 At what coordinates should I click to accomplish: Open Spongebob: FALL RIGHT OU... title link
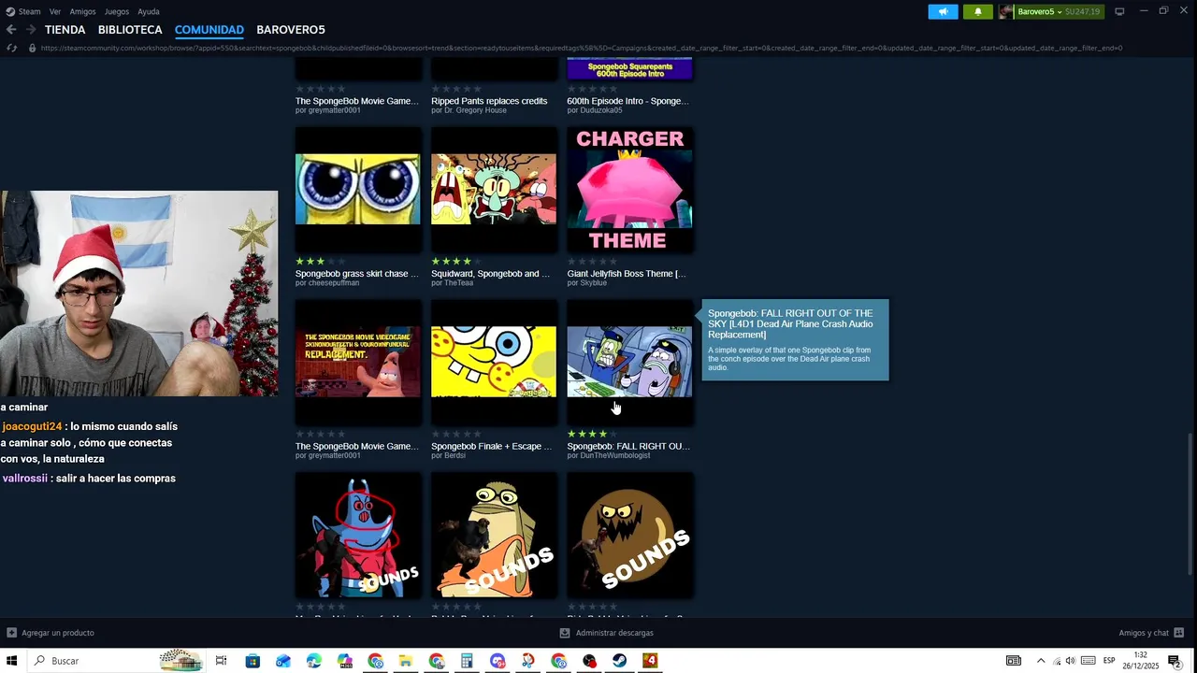click(x=628, y=446)
